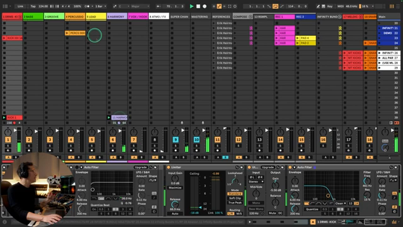Toggle the computer MIDI keyboard icon
The height and width of the screenshot is (227, 403).
click(x=323, y=6)
